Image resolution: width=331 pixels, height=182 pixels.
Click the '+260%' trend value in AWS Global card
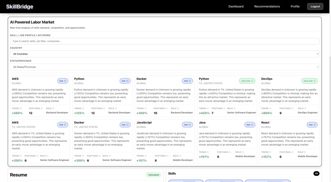click(x=17, y=113)
